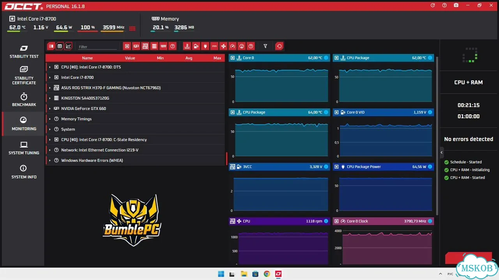Expand the Intel Ethernet Connection I219-V row
This screenshot has height=280, width=499.
50,150
